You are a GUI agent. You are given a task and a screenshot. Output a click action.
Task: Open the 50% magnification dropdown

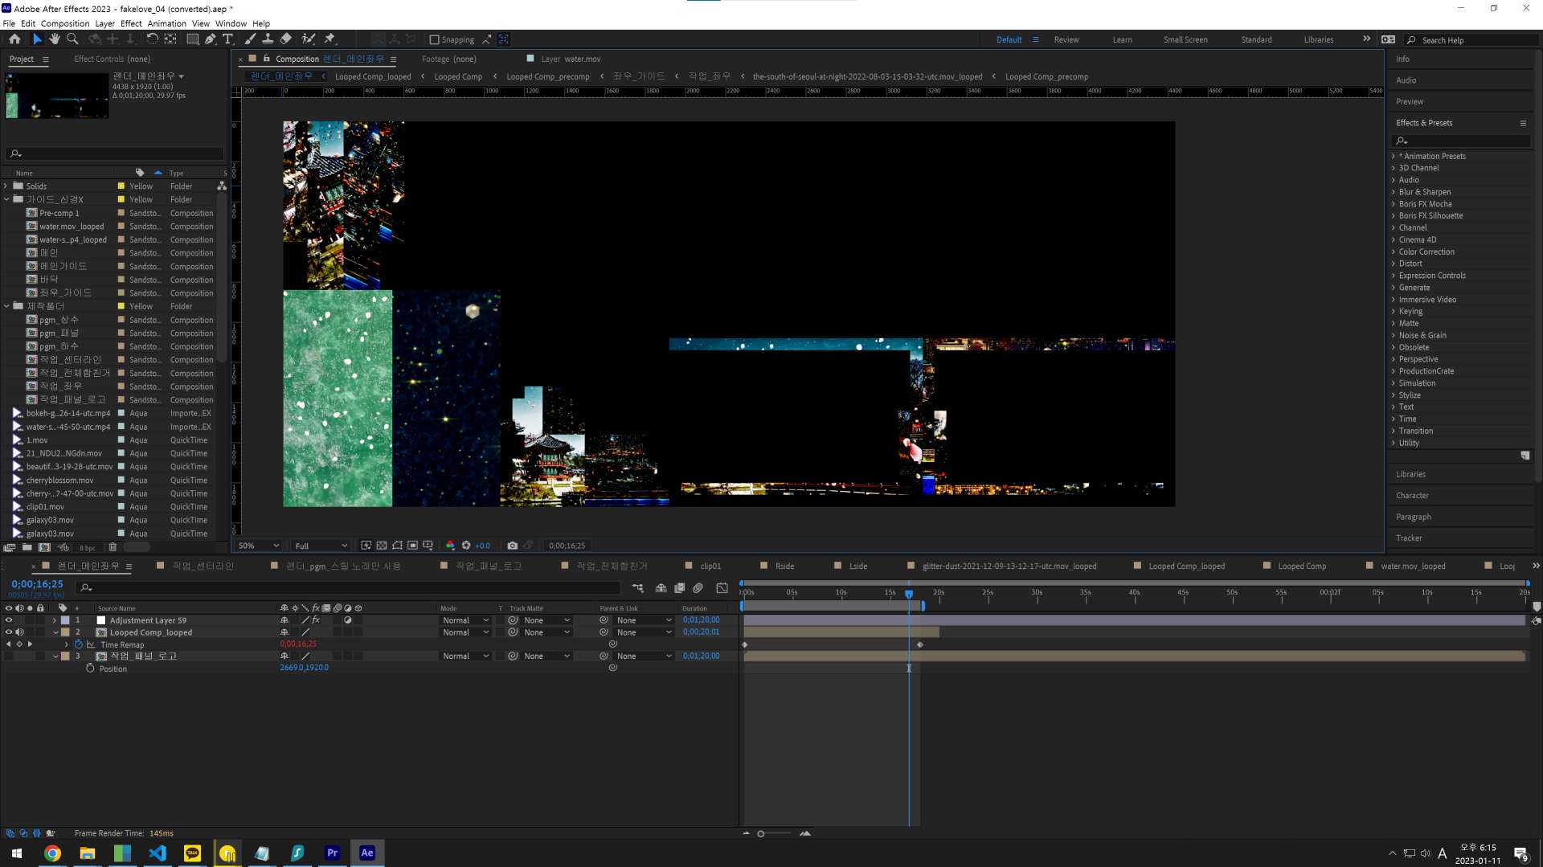click(x=259, y=546)
